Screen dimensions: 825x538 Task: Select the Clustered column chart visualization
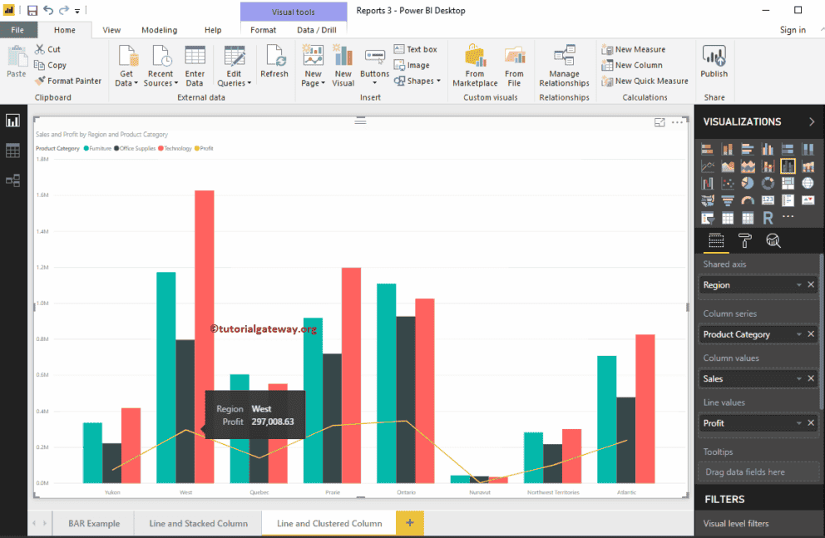click(768, 150)
